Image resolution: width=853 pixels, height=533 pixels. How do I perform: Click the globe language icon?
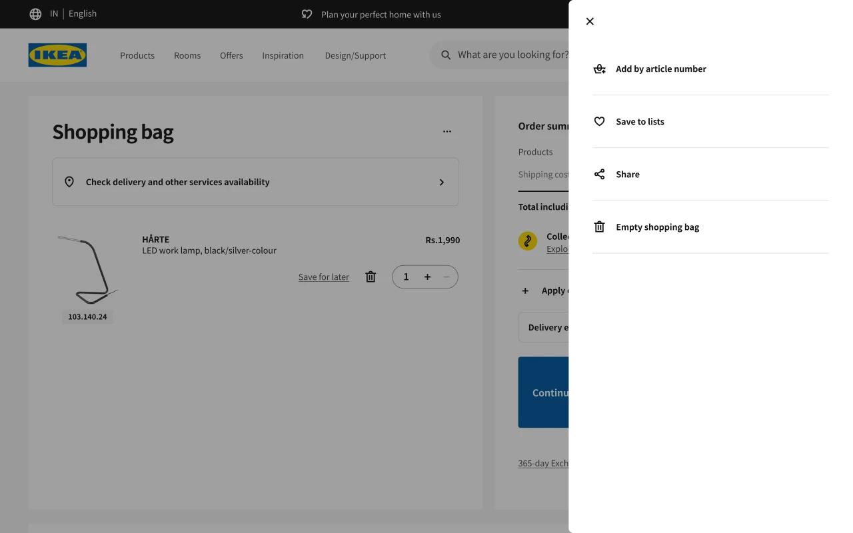click(x=35, y=14)
